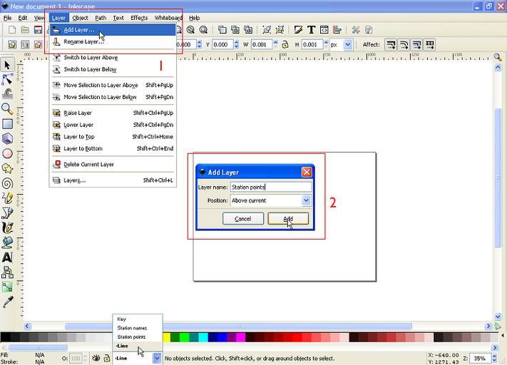The image size is (507, 365).
Task: Toggle Affect rounded corners scaling button
Action: tap(404, 44)
